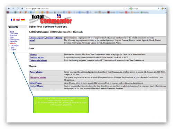
Task: Open the Home link in Contents
Action: pos(12,31)
